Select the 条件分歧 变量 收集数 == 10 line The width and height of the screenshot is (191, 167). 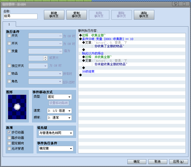[x=132, y=39]
